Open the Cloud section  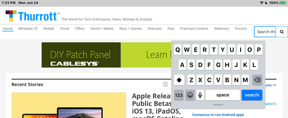click(65, 29)
